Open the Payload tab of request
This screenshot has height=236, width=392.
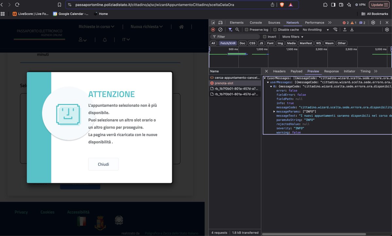point(297,71)
